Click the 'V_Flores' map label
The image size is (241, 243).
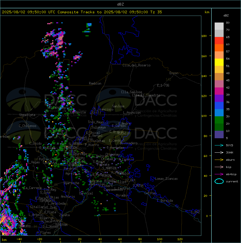pyautogui.click(x=44, y=233)
